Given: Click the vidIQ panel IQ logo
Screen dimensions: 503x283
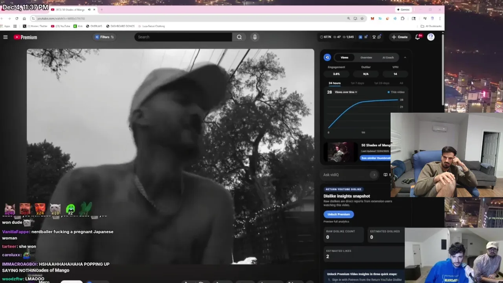Looking at the screenshot, I should pyautogui.click(x=327, y=57).
